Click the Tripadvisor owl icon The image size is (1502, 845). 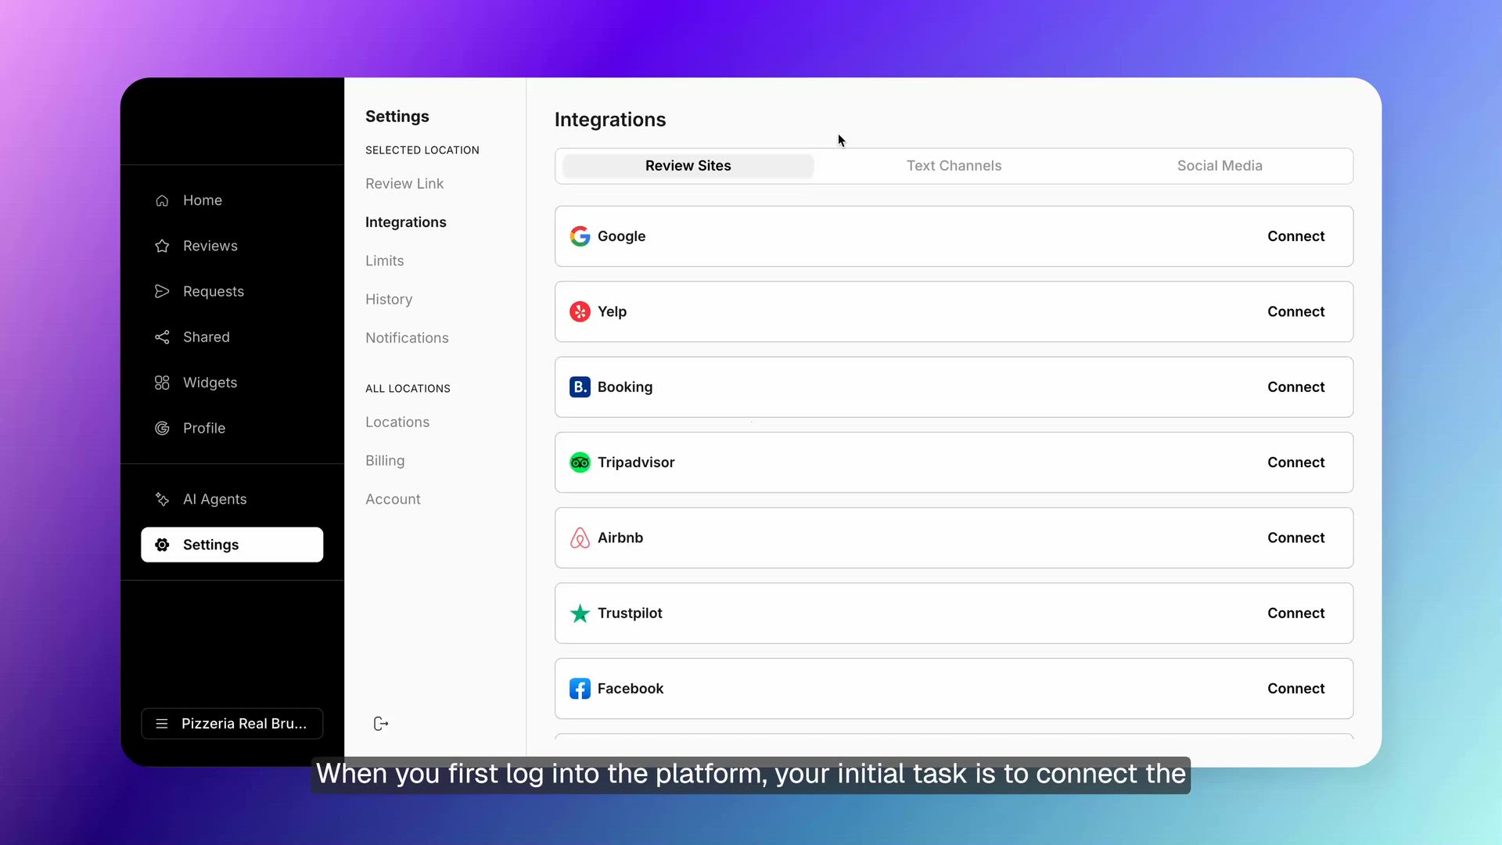pyautogui.click(x=580, y=462)
